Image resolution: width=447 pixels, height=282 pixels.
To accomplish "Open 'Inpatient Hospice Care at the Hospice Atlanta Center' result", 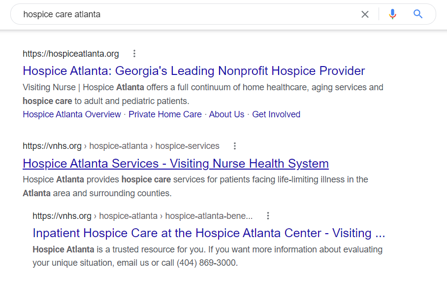I will click(209, 233).
